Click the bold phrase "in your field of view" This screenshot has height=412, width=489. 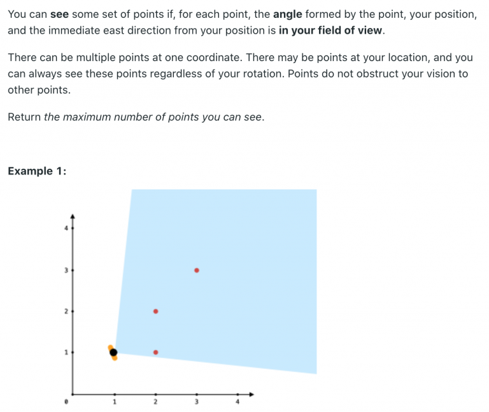click(x=331, y=30)
